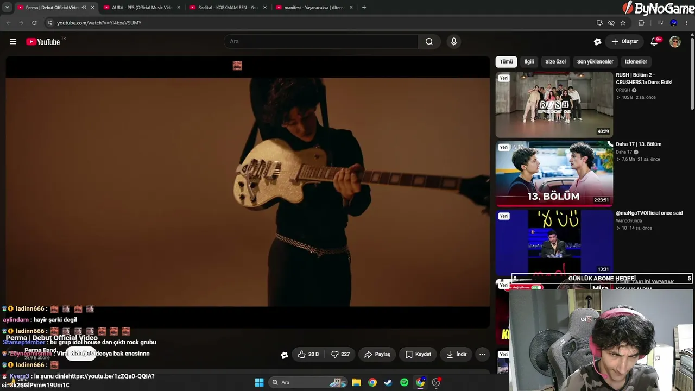695x391 pixels.
Task: Click the install app icon in address bar
Action: point(599,23)
